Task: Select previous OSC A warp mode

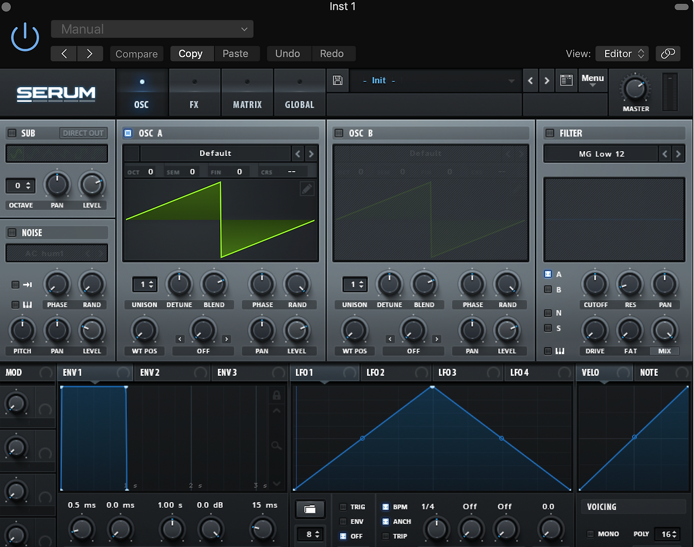Action: pyautogui.click(x=180, y=339)
